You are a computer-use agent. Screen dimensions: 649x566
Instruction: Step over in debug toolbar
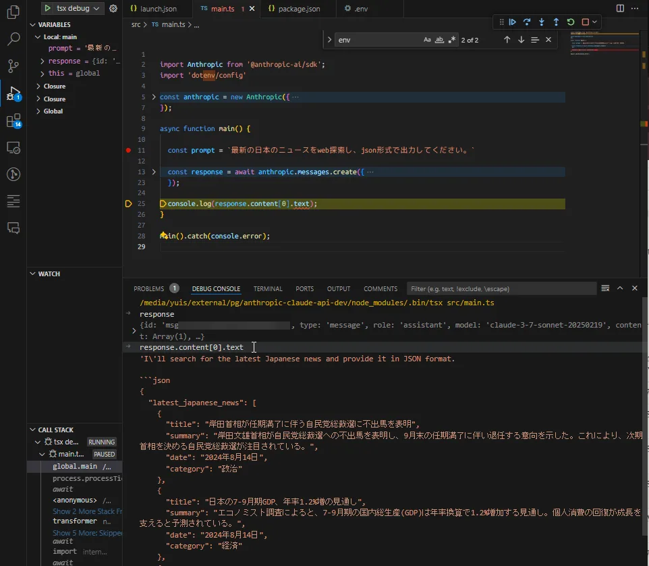click(x=527, y=22)
